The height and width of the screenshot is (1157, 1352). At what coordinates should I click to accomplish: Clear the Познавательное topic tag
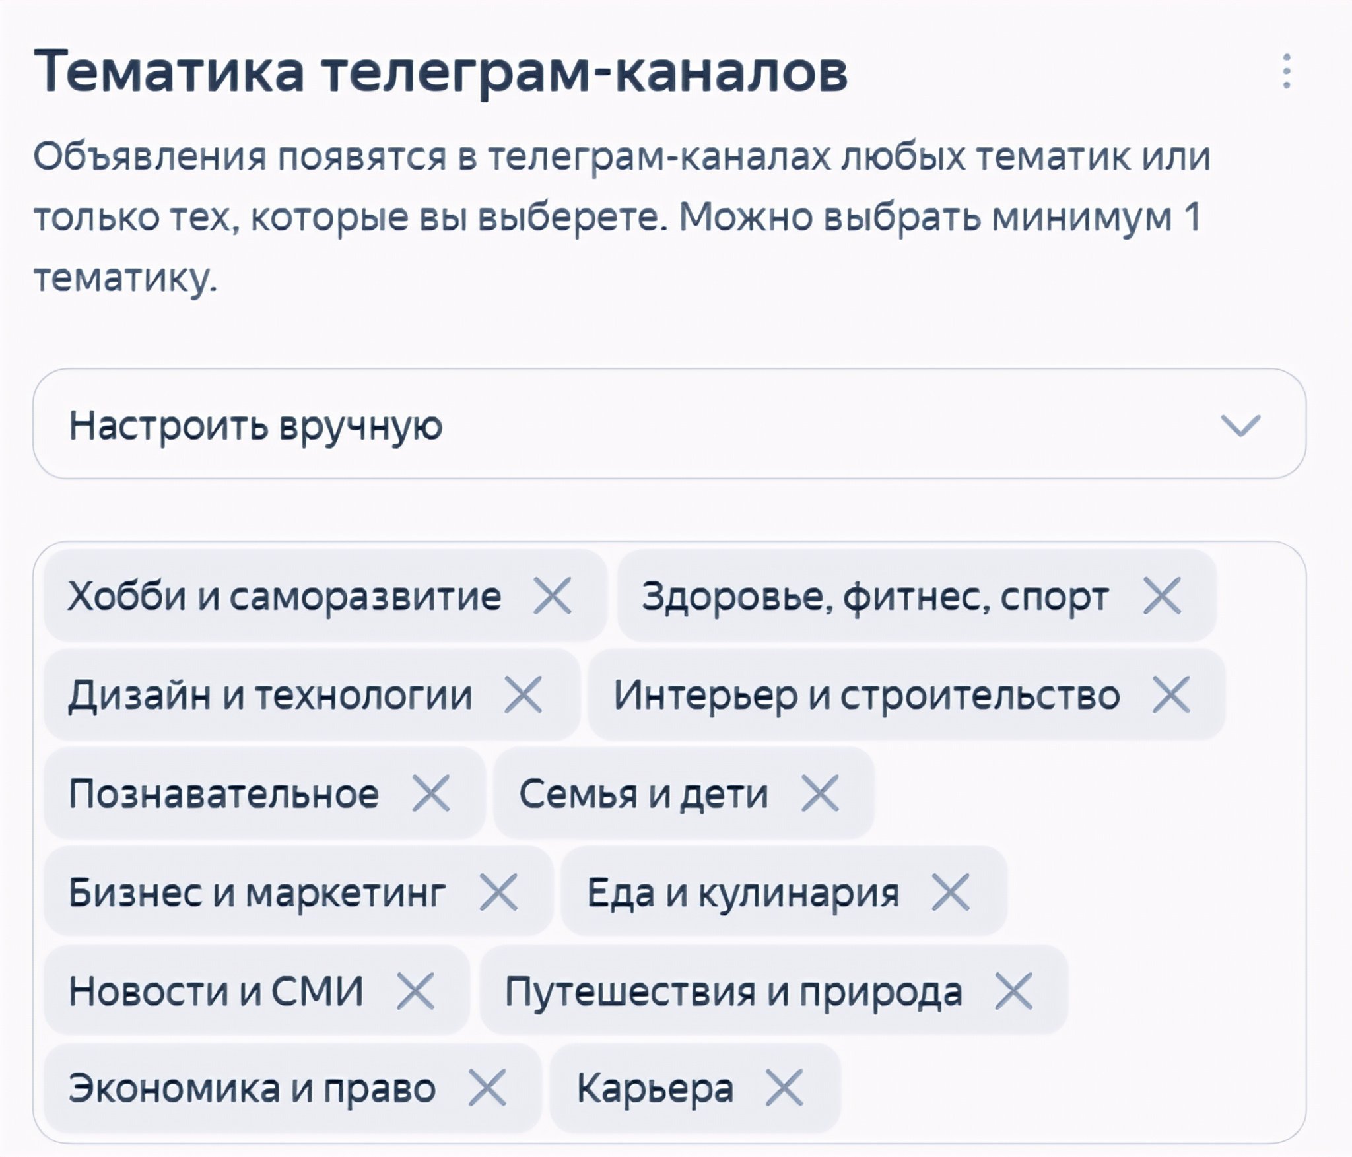coord(431,793)
